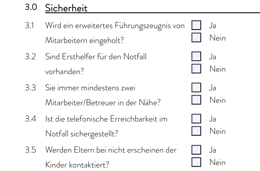Screen dimensions: 260x171
Task: Click the text about telefonische Erreichbarkeit
Action: 106,126
